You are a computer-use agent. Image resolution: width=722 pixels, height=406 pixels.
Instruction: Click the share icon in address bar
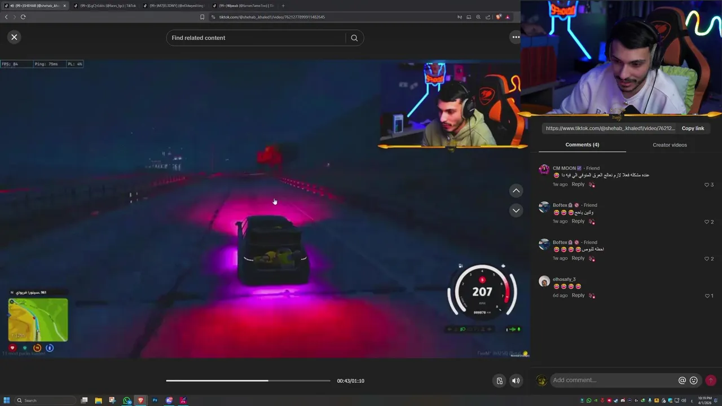click(488, 17)
